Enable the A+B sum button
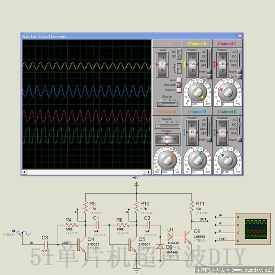Viewport: 275px width, 275px height. click(x=209, y=77)
